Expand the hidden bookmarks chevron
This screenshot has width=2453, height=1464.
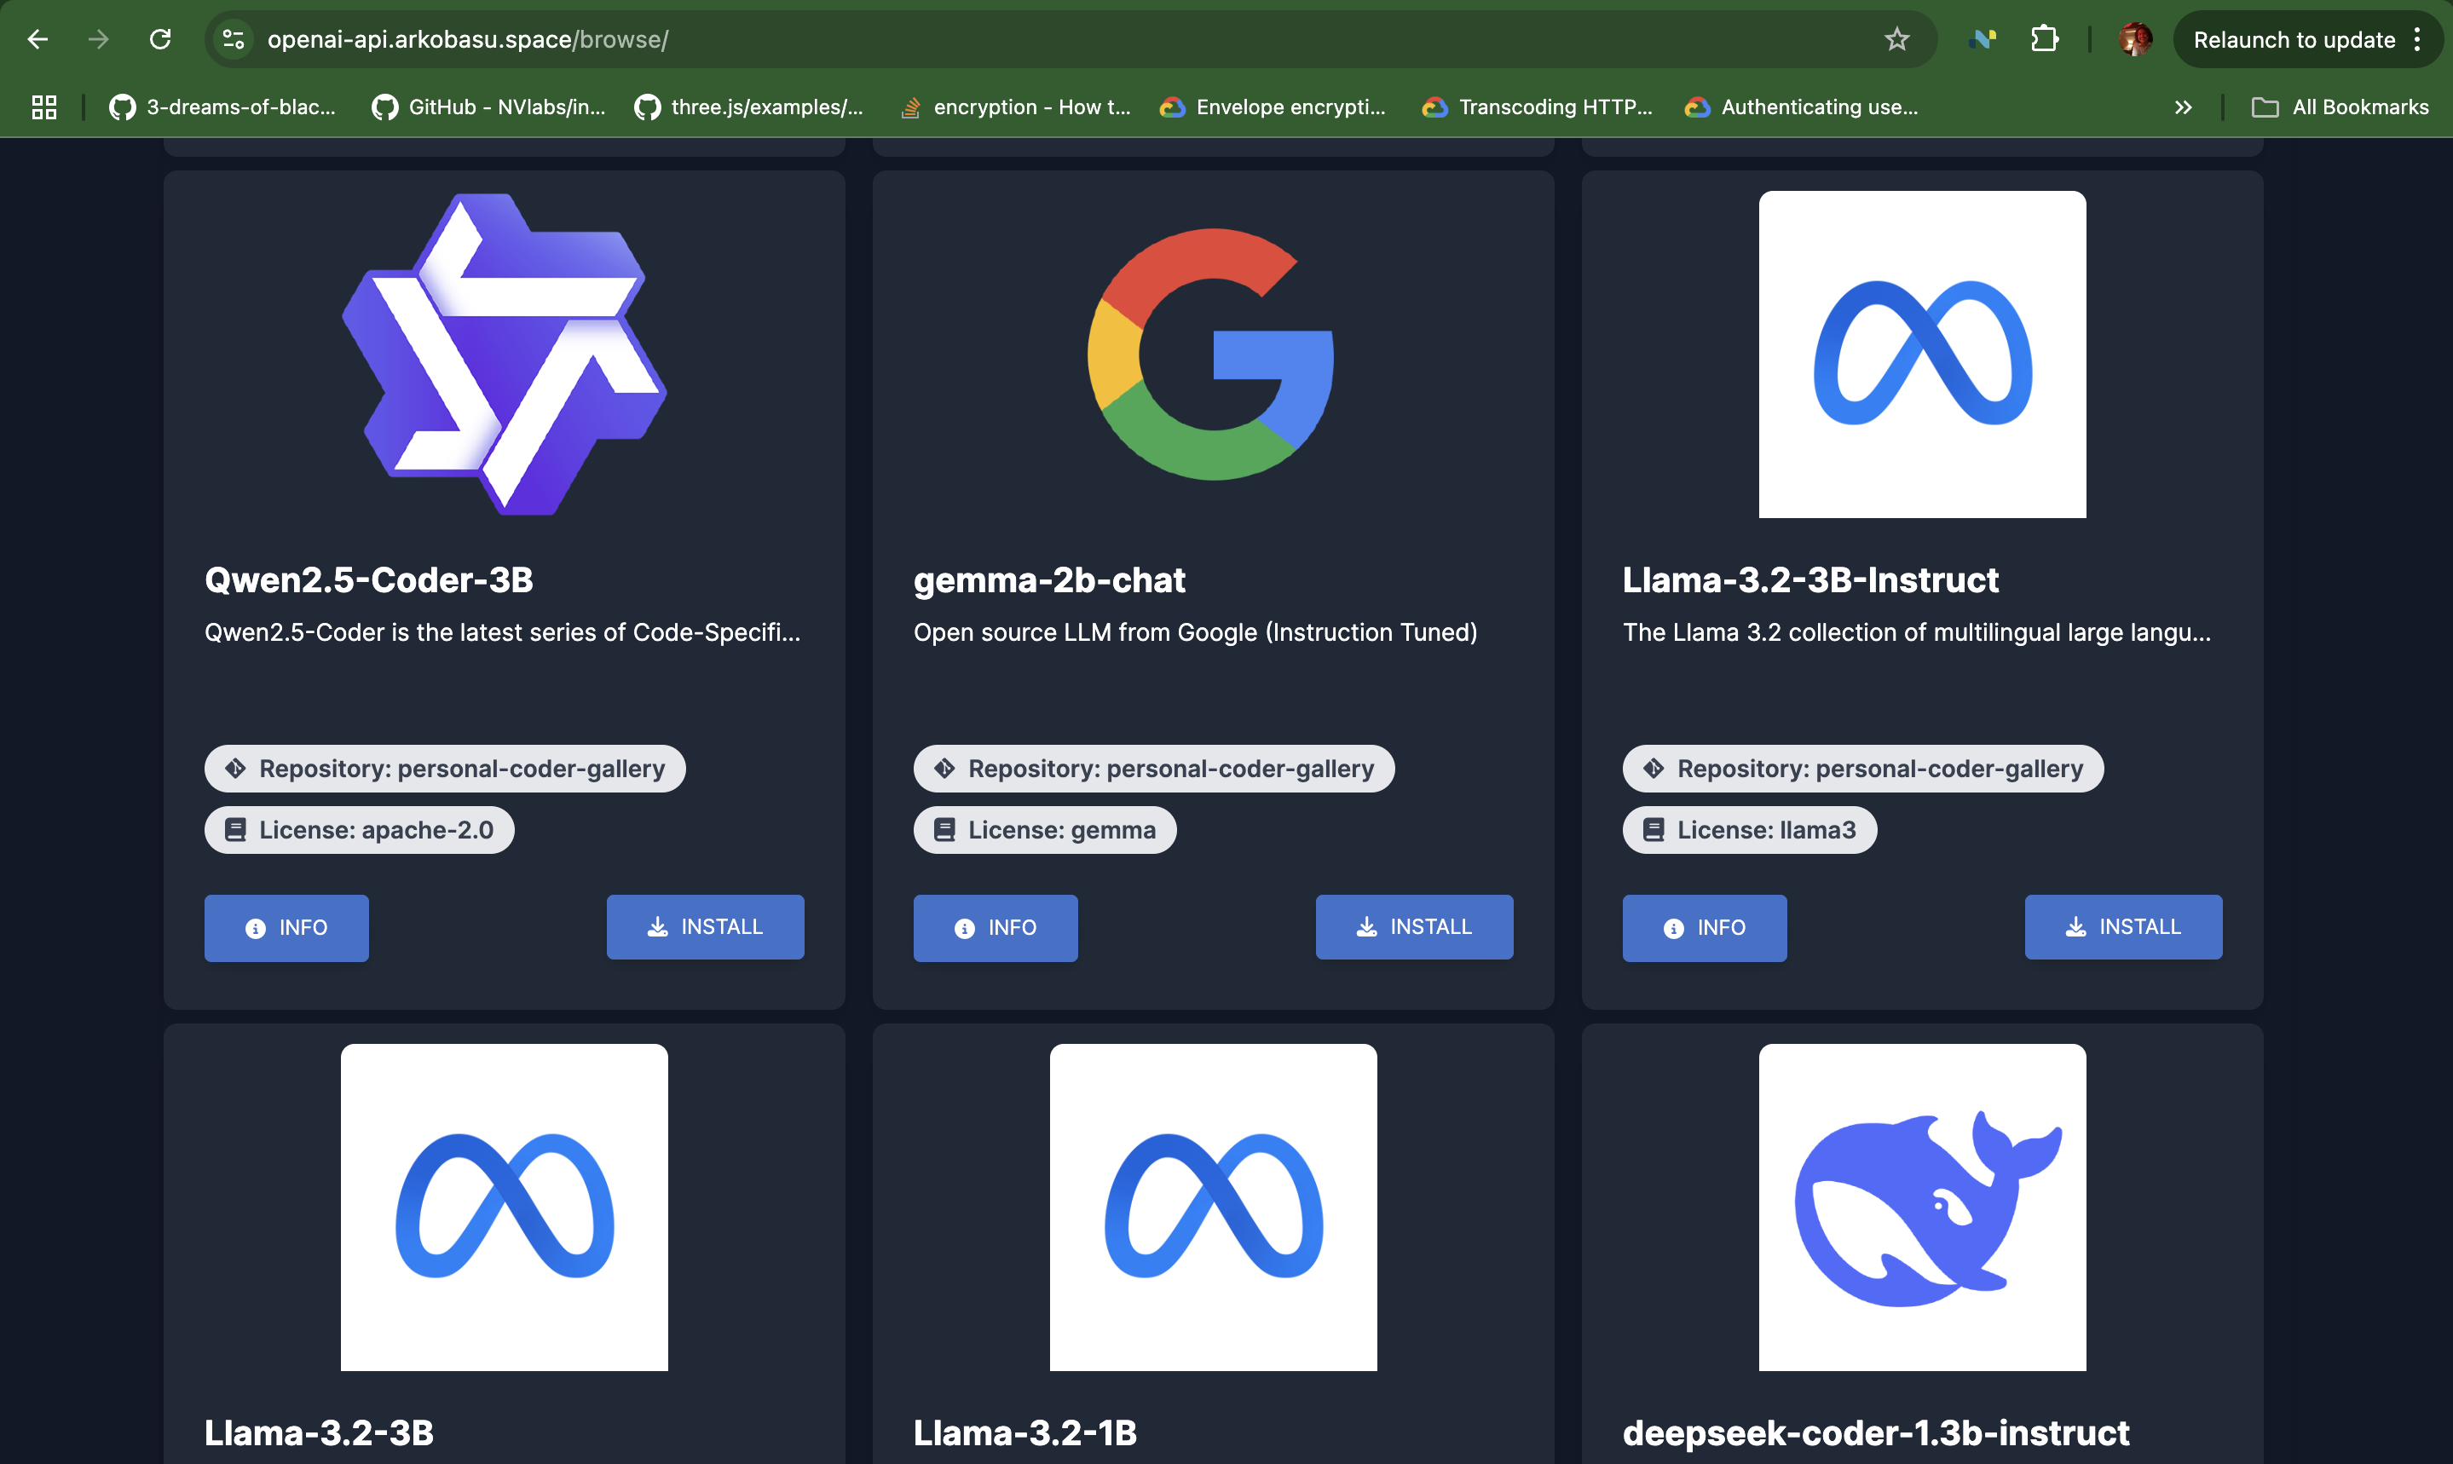(x=2183, y=107)
